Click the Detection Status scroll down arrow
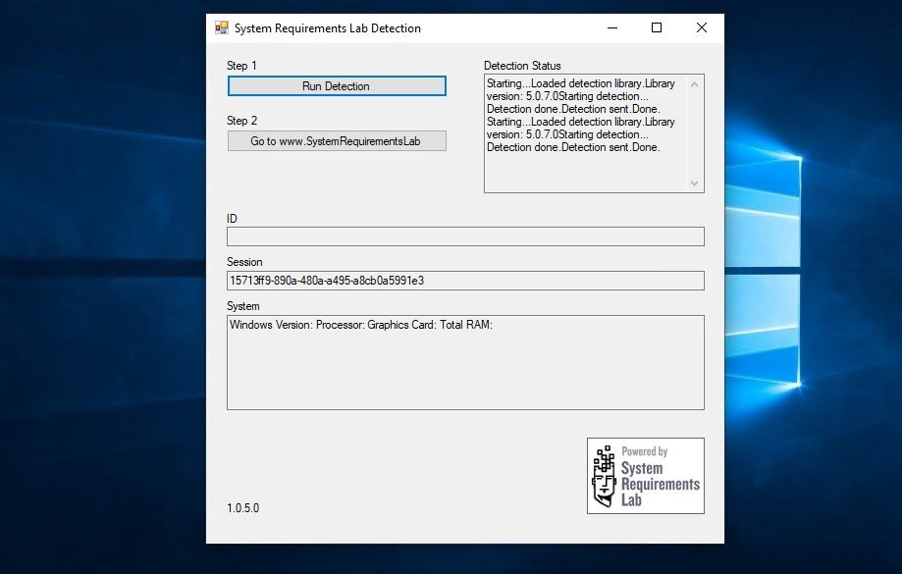The width and height of the screenshot is (902, 574). tap(695, 183)
